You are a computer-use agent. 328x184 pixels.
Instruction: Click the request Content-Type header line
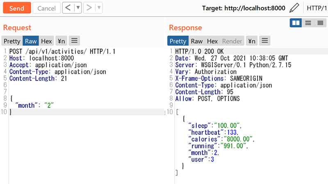tap(58, 72)
